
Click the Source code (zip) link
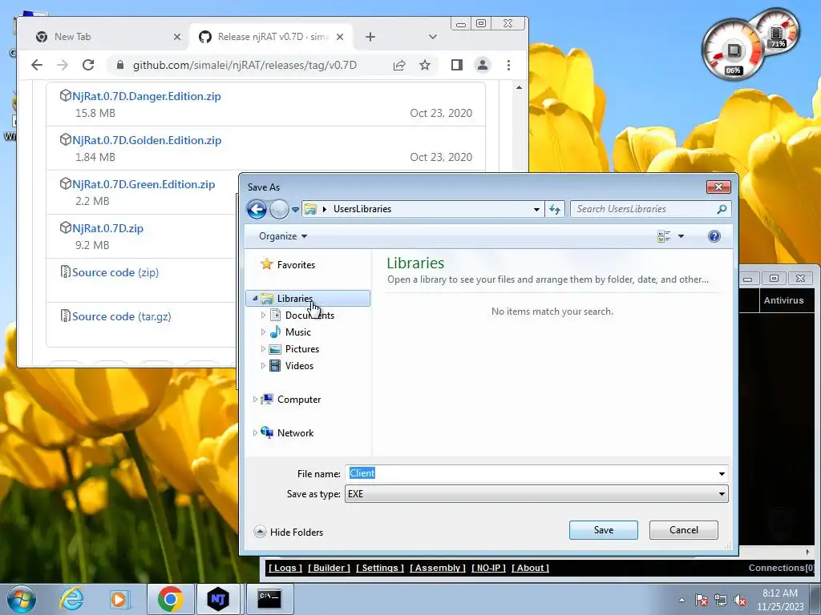pyautogui.click(x=115, y=272)
